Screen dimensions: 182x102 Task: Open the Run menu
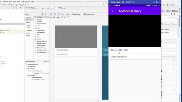coord(15,2)
